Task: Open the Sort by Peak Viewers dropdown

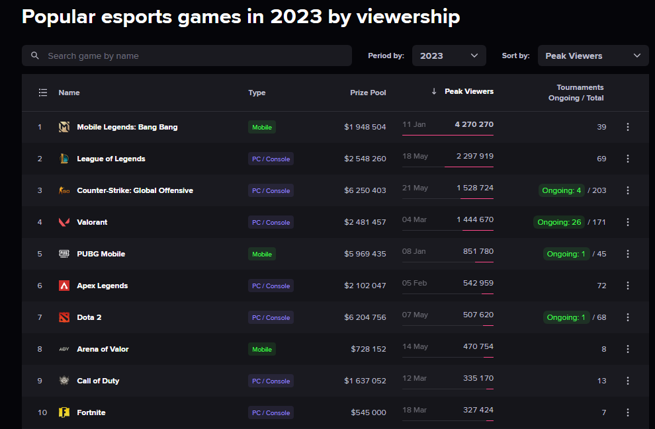Action: coord(593,56)
